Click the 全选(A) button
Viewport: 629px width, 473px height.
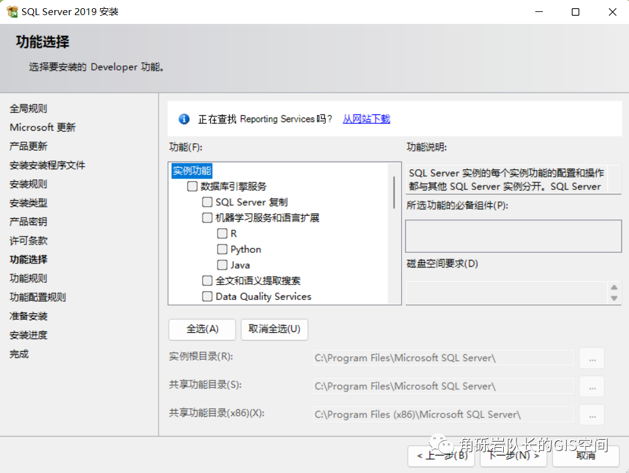(202, 330)
